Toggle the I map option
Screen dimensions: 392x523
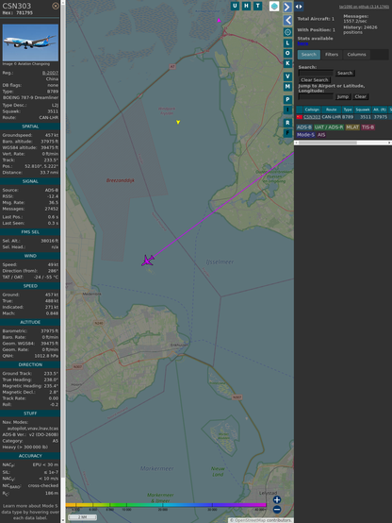[x=287, y=110]
